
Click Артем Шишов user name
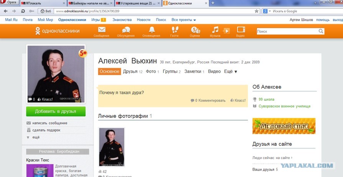tap(301, 20)
